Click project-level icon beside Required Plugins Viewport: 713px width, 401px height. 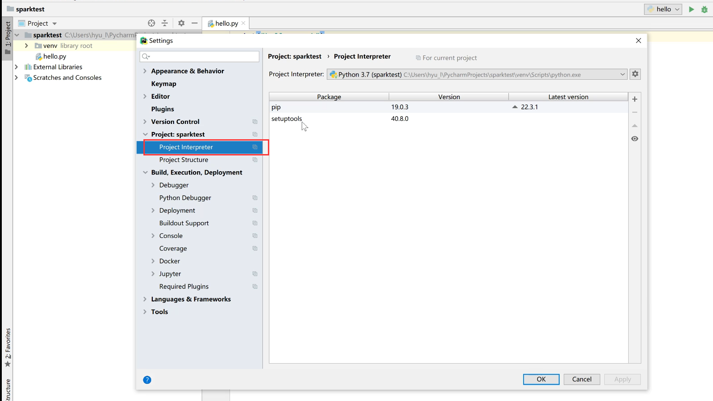tap(255, 287)
